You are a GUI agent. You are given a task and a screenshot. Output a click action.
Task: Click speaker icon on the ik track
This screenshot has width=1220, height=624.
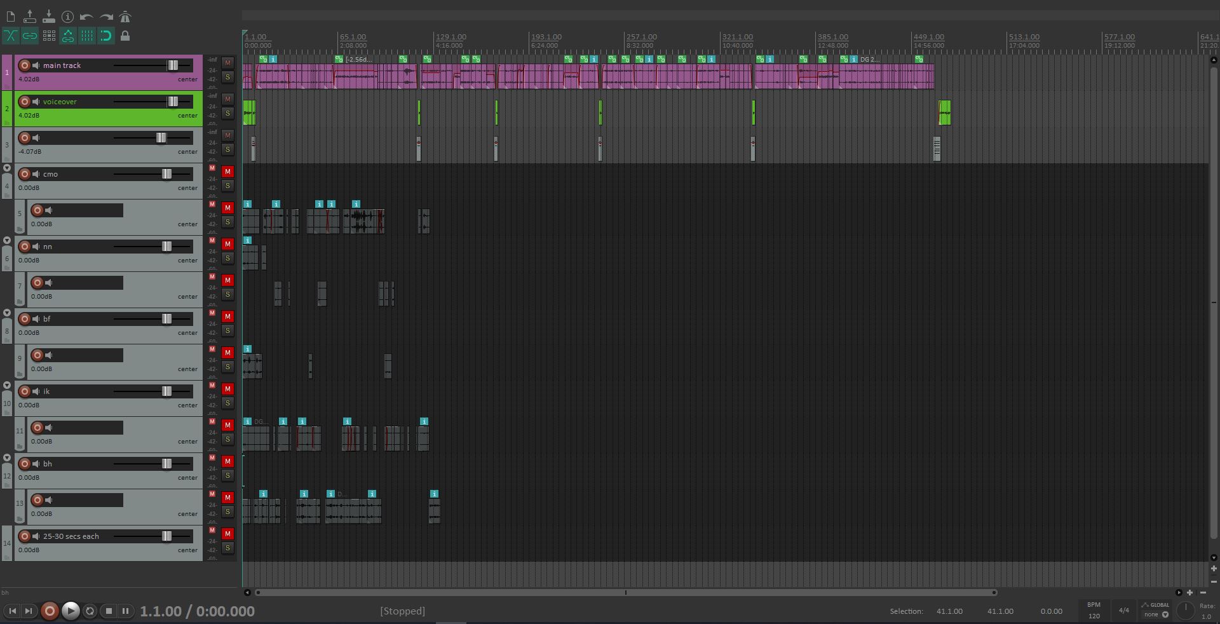point(36,391)
